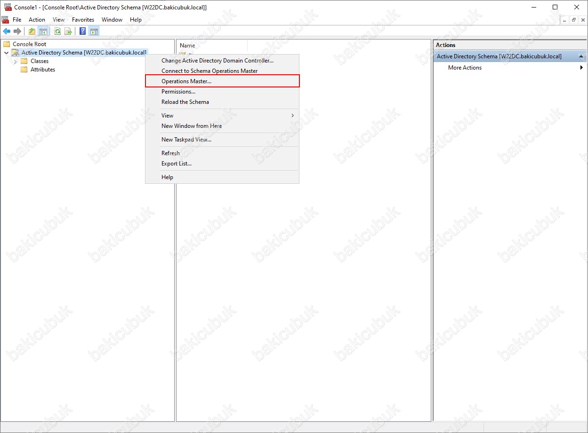Click the Name column header

click(212, 46)
